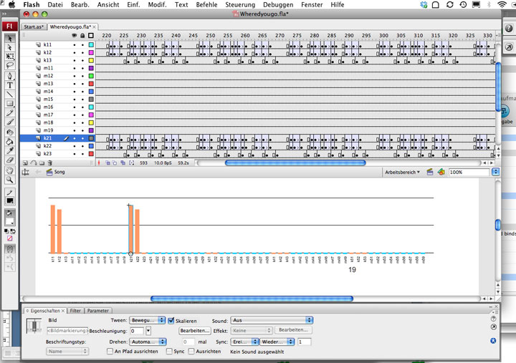This screenshot has height=363, width=516.
Task: Select the Line tool
Action: (x=10, y=95)
